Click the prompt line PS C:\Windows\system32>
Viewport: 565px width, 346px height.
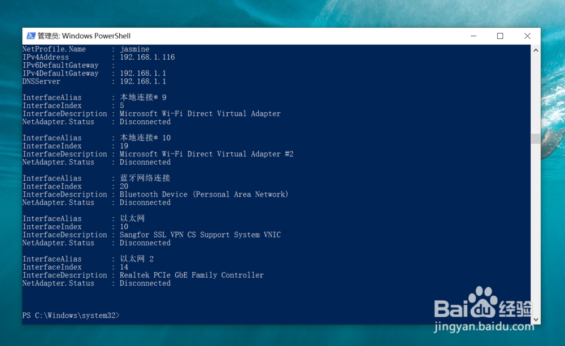tap(71, 316)
